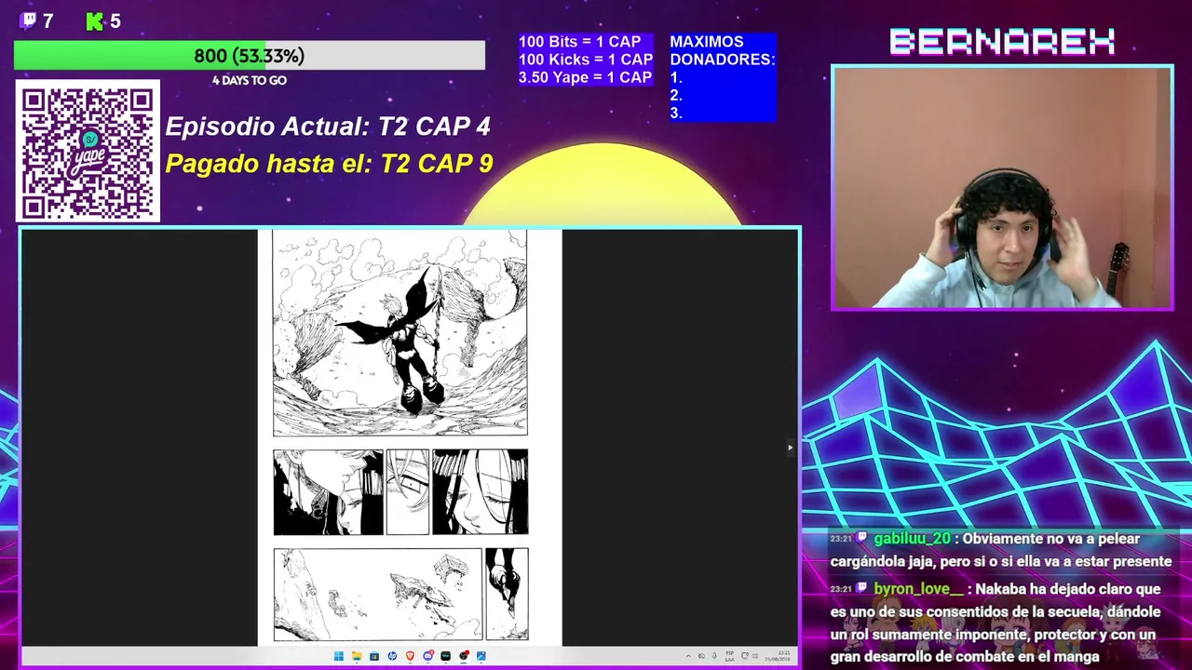Click the '100 Bits = 1 CAP' line
Viewport: 1192px width, 670px height.
[579, 42]
